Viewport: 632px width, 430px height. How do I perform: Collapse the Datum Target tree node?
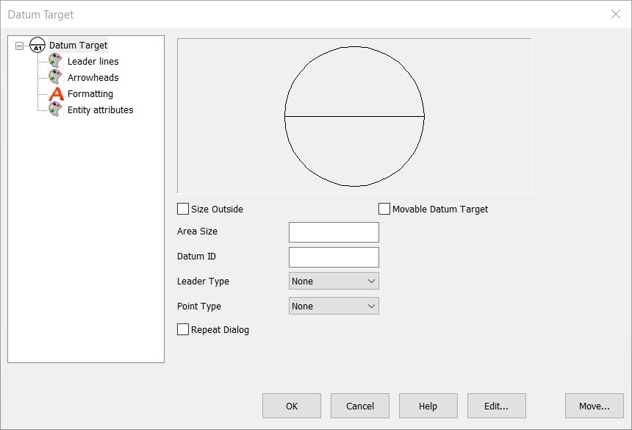pos(20,45)
